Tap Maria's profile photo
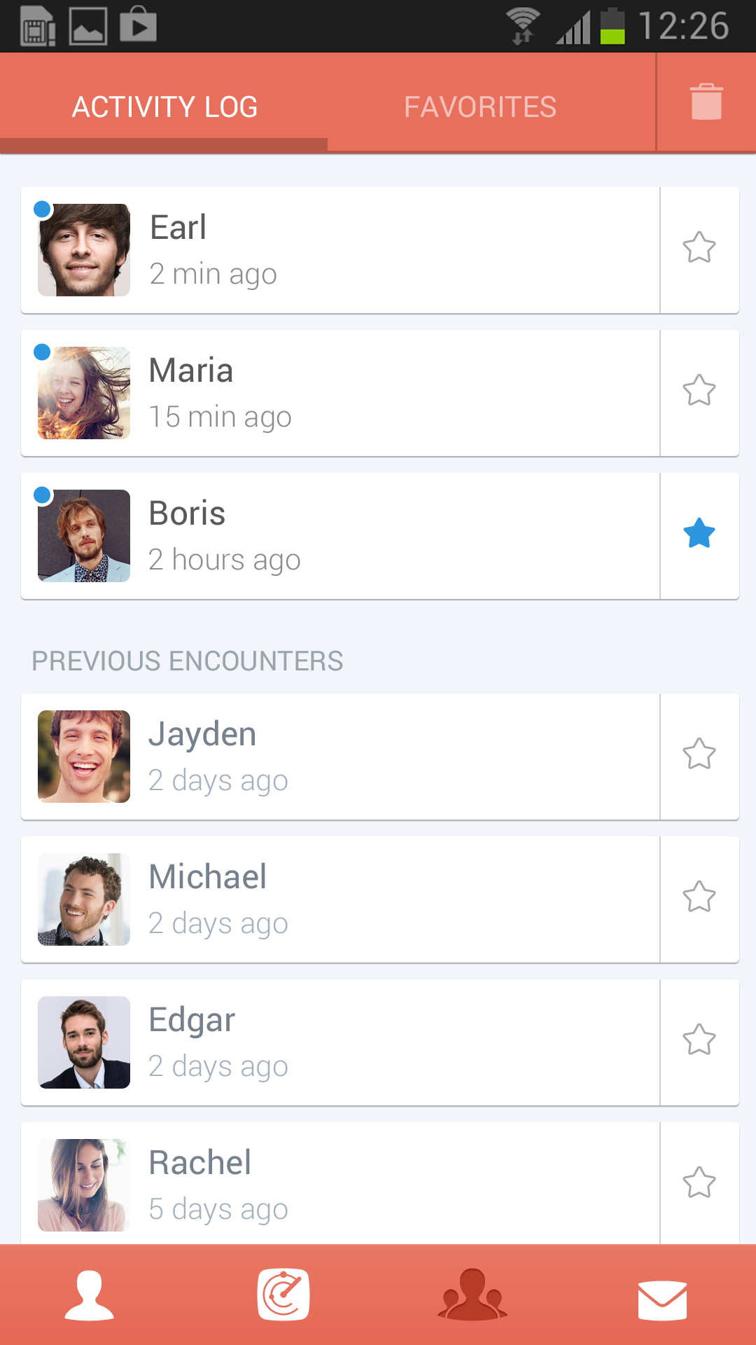Image resolution: width=756 pixels, height=1345 pixels. point(84,393)
